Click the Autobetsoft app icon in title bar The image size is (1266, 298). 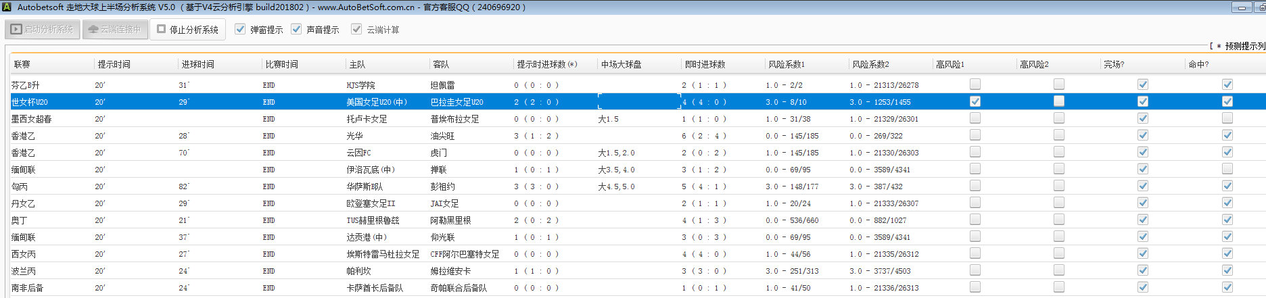(7, 7)
